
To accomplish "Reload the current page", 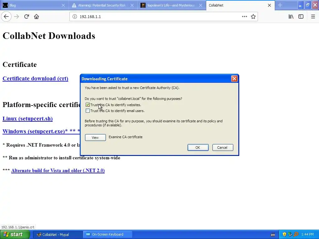I will point(26,17).
